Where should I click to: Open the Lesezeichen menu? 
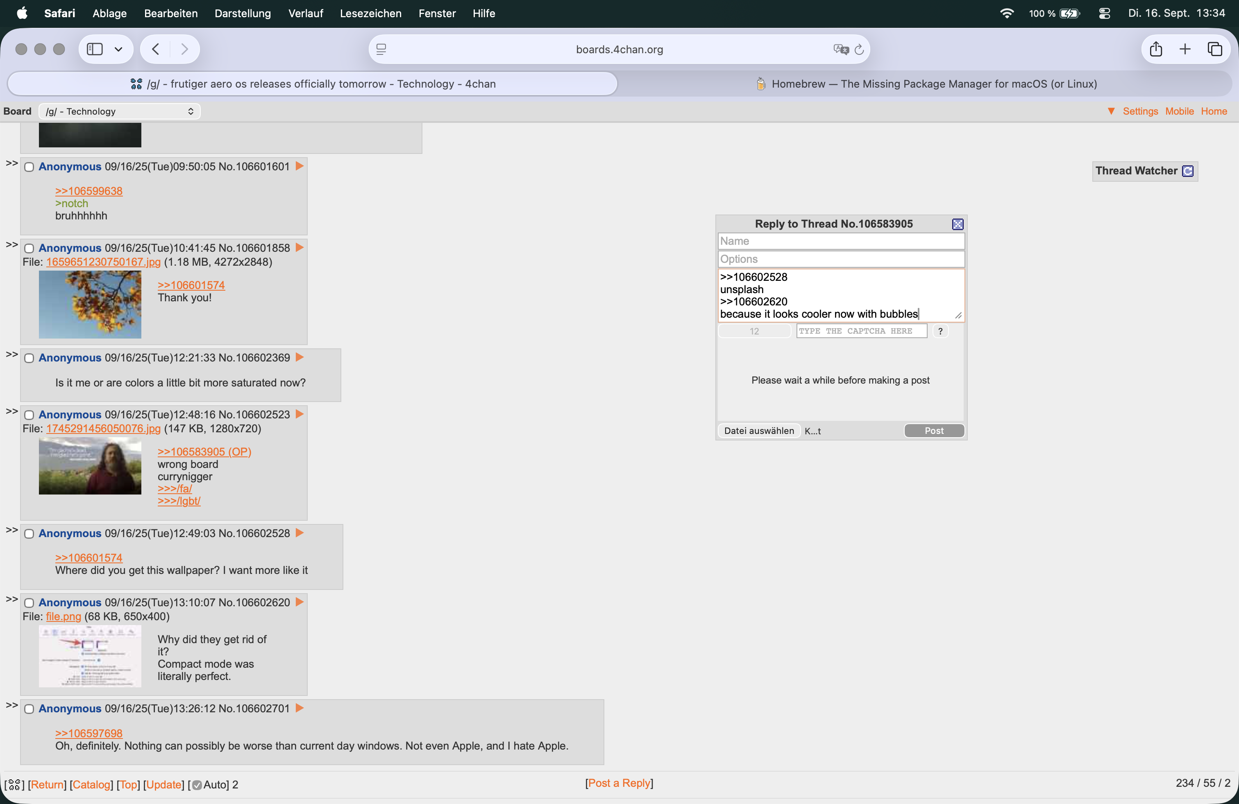[371, 13]
